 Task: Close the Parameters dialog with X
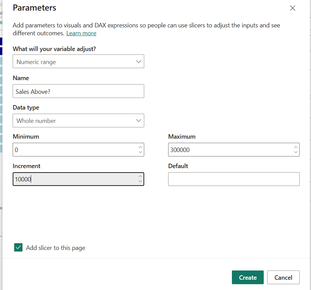pyautogui.click(x=293, y=8)
